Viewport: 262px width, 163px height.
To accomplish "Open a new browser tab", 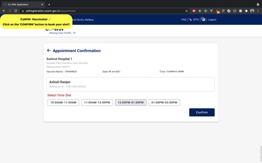I will (x=49, y=4).
